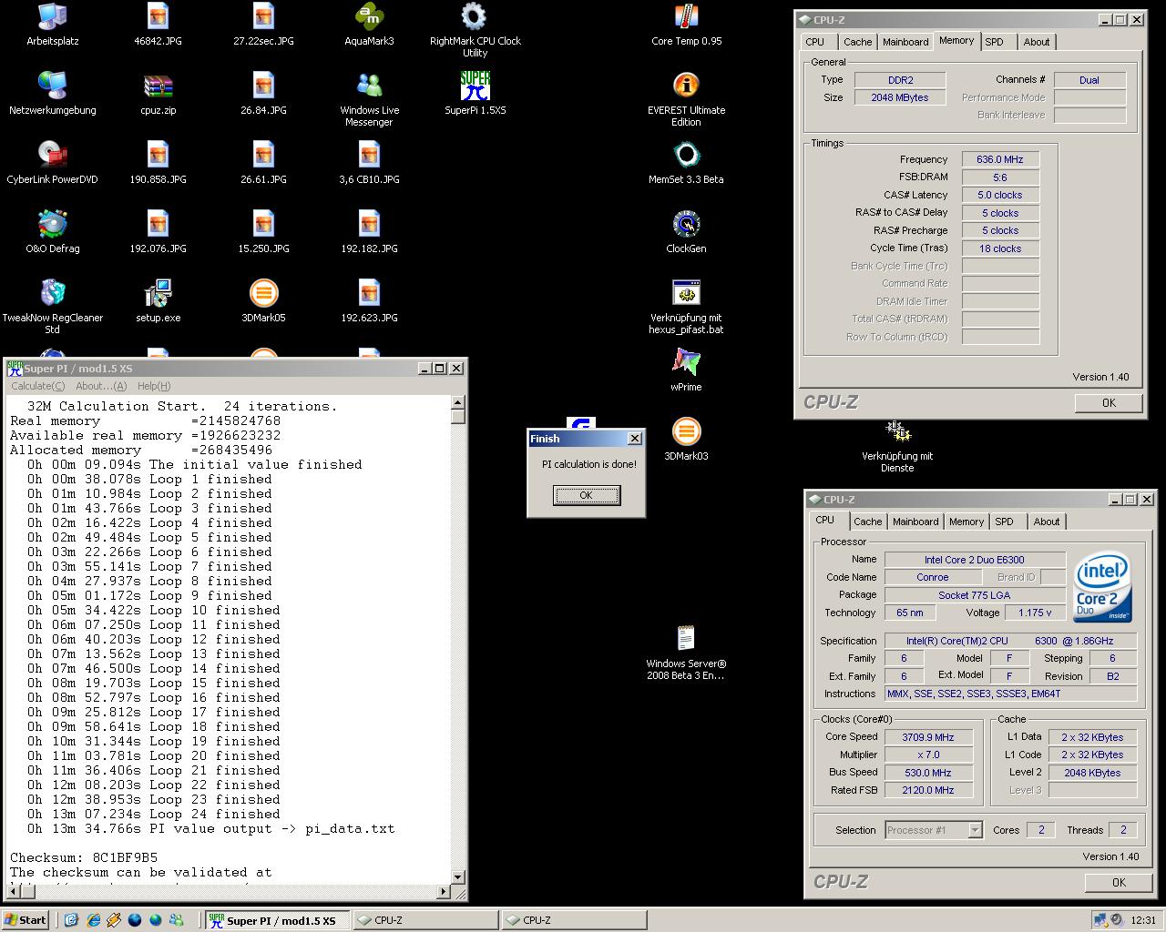1166x932 pixels.
Task: Click the memory Frequency 636.0 MHz field
Action: click(x=1000, y=159)
